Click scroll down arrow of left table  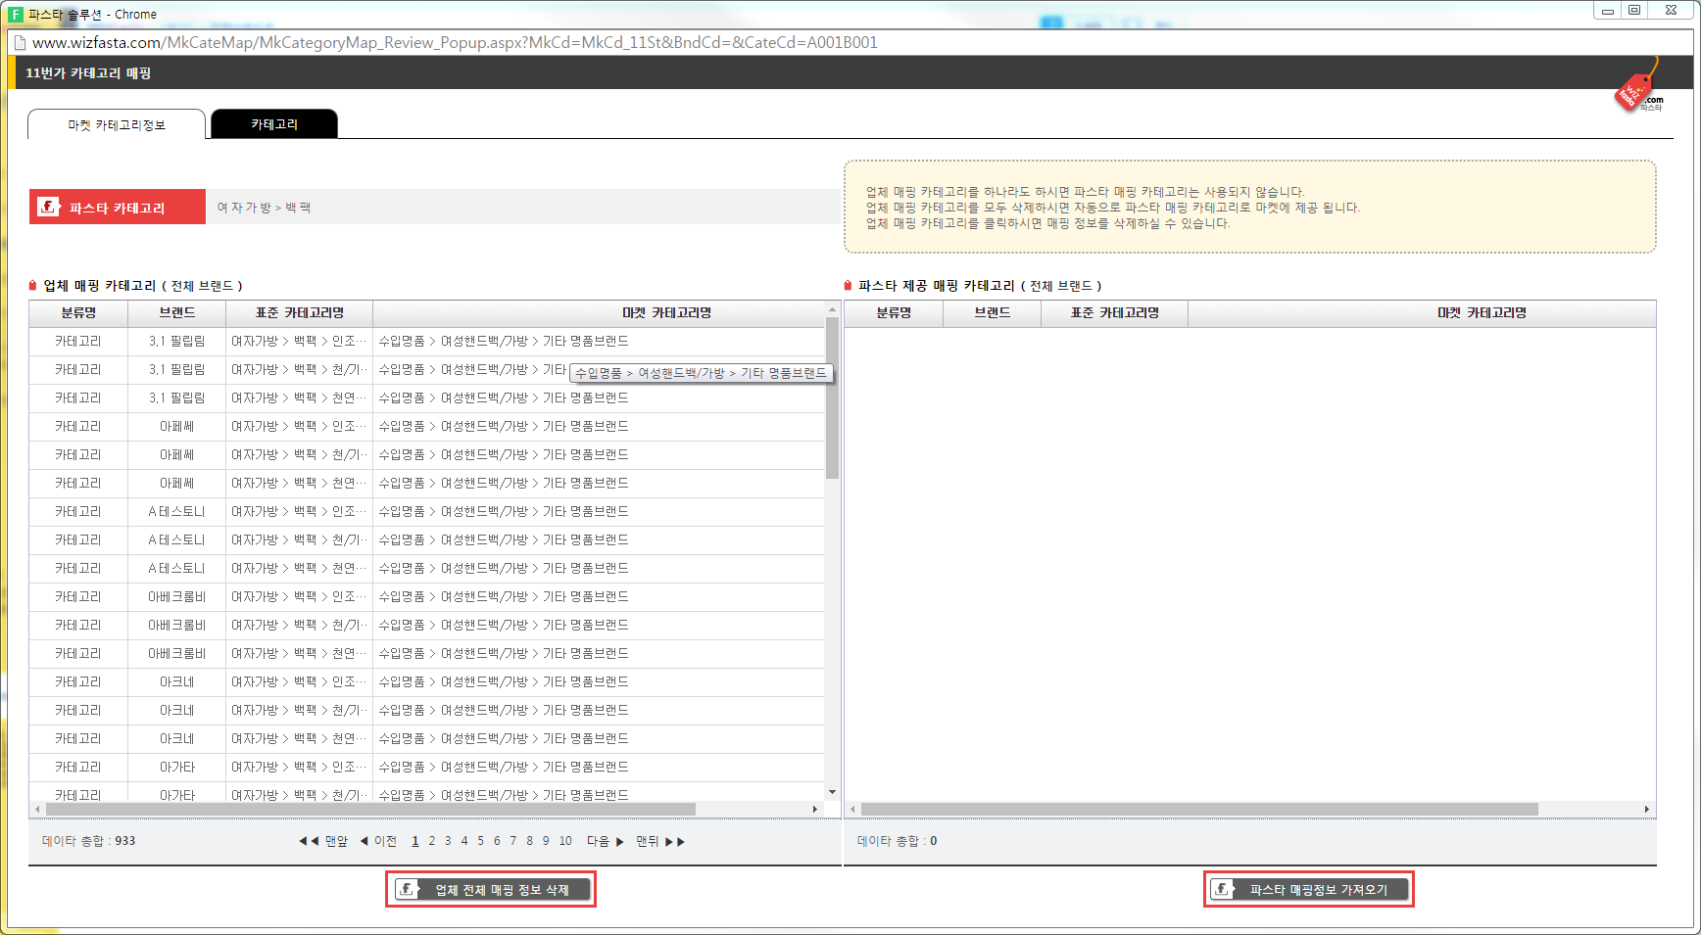[832, 792]
